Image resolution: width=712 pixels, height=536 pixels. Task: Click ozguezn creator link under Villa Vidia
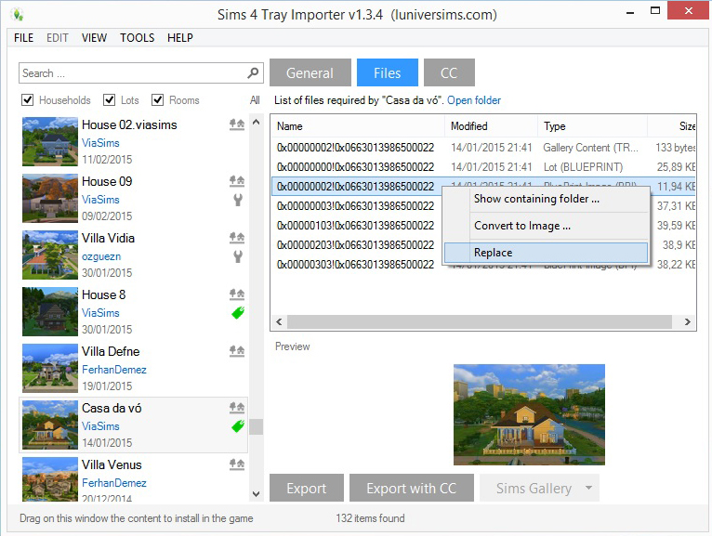click(101, 256)
